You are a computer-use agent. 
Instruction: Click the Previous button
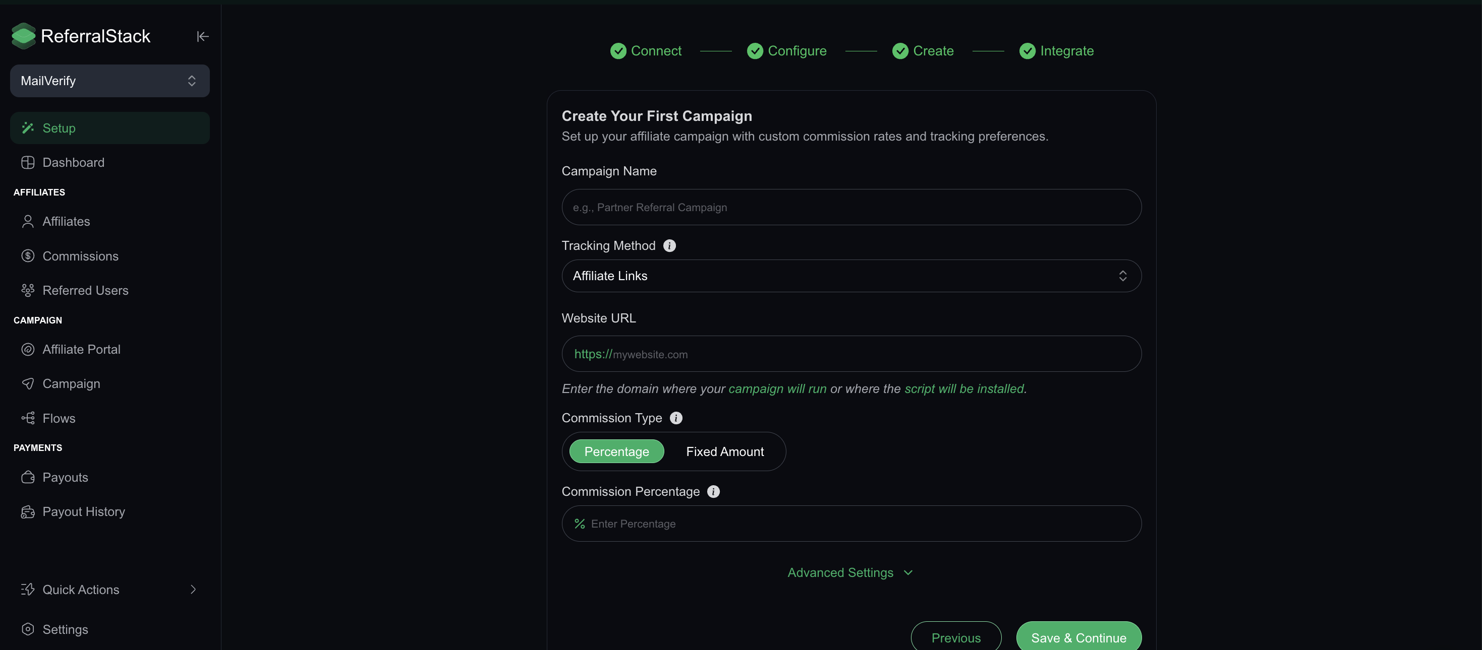pyautogui.click(x=956, y=637)
